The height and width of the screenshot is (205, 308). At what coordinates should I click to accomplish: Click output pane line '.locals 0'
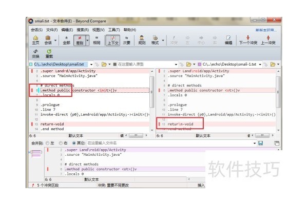pos(74,174)
